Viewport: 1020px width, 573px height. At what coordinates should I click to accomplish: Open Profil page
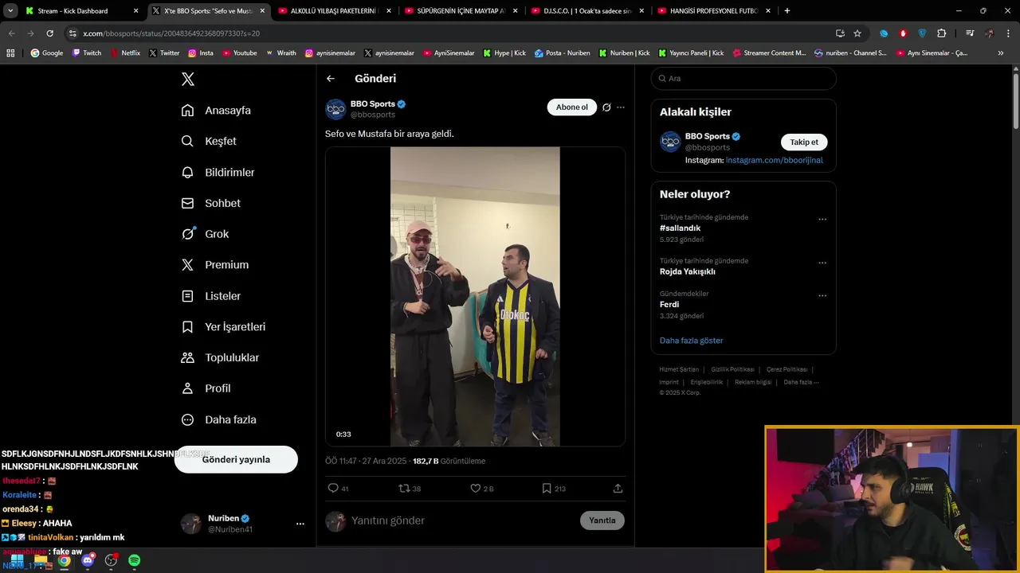(206, 388)
